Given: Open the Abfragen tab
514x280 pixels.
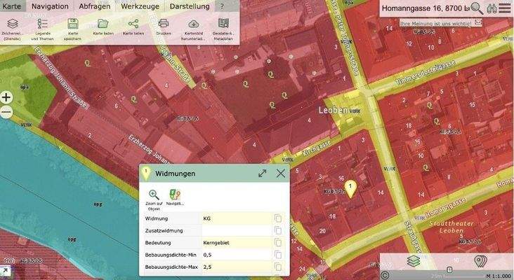Looking at the screenshot, I should point(94,6).
